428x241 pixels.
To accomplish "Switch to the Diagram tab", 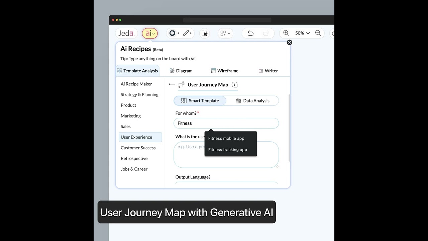I will pos(181,71).
